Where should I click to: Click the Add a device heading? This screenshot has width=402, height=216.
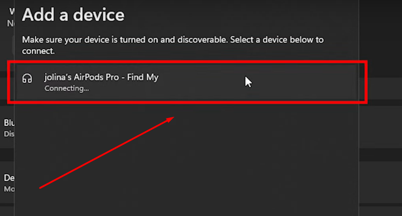pyautogui.click(x=73, y=15)
